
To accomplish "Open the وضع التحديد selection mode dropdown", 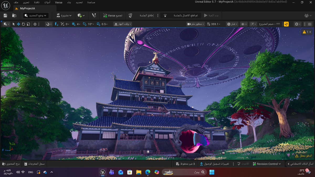I will click(36, 15).
